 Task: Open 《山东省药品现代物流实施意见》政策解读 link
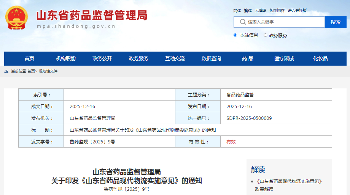pos(288,185)
